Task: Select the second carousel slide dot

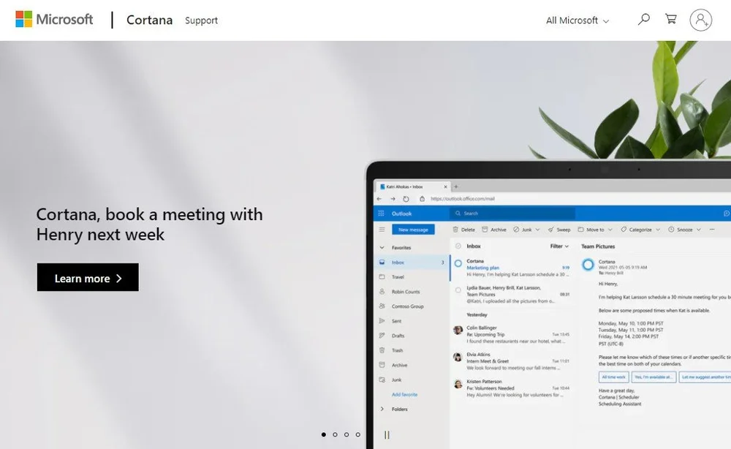Action: click(335, 434)
